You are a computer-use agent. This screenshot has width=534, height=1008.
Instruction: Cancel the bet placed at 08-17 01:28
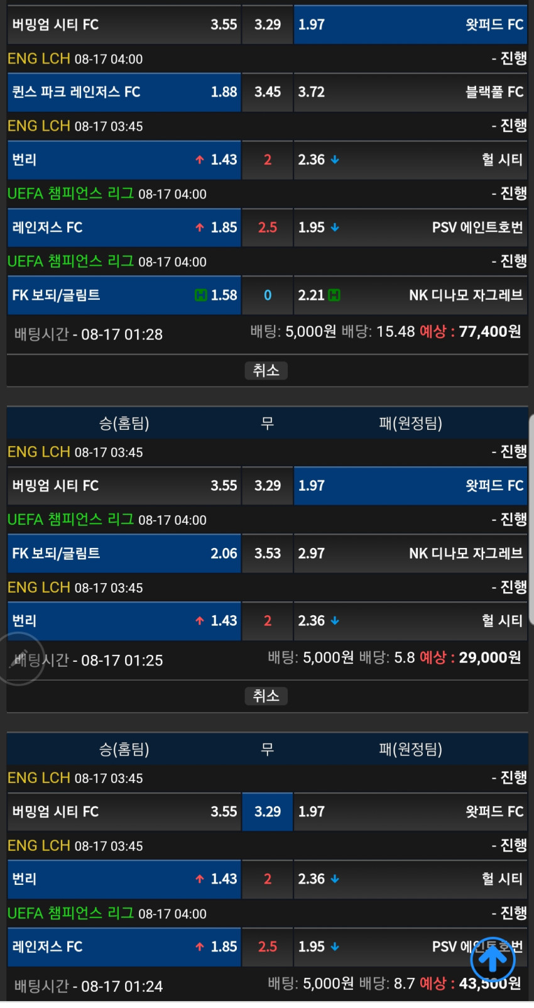(266, 370)
